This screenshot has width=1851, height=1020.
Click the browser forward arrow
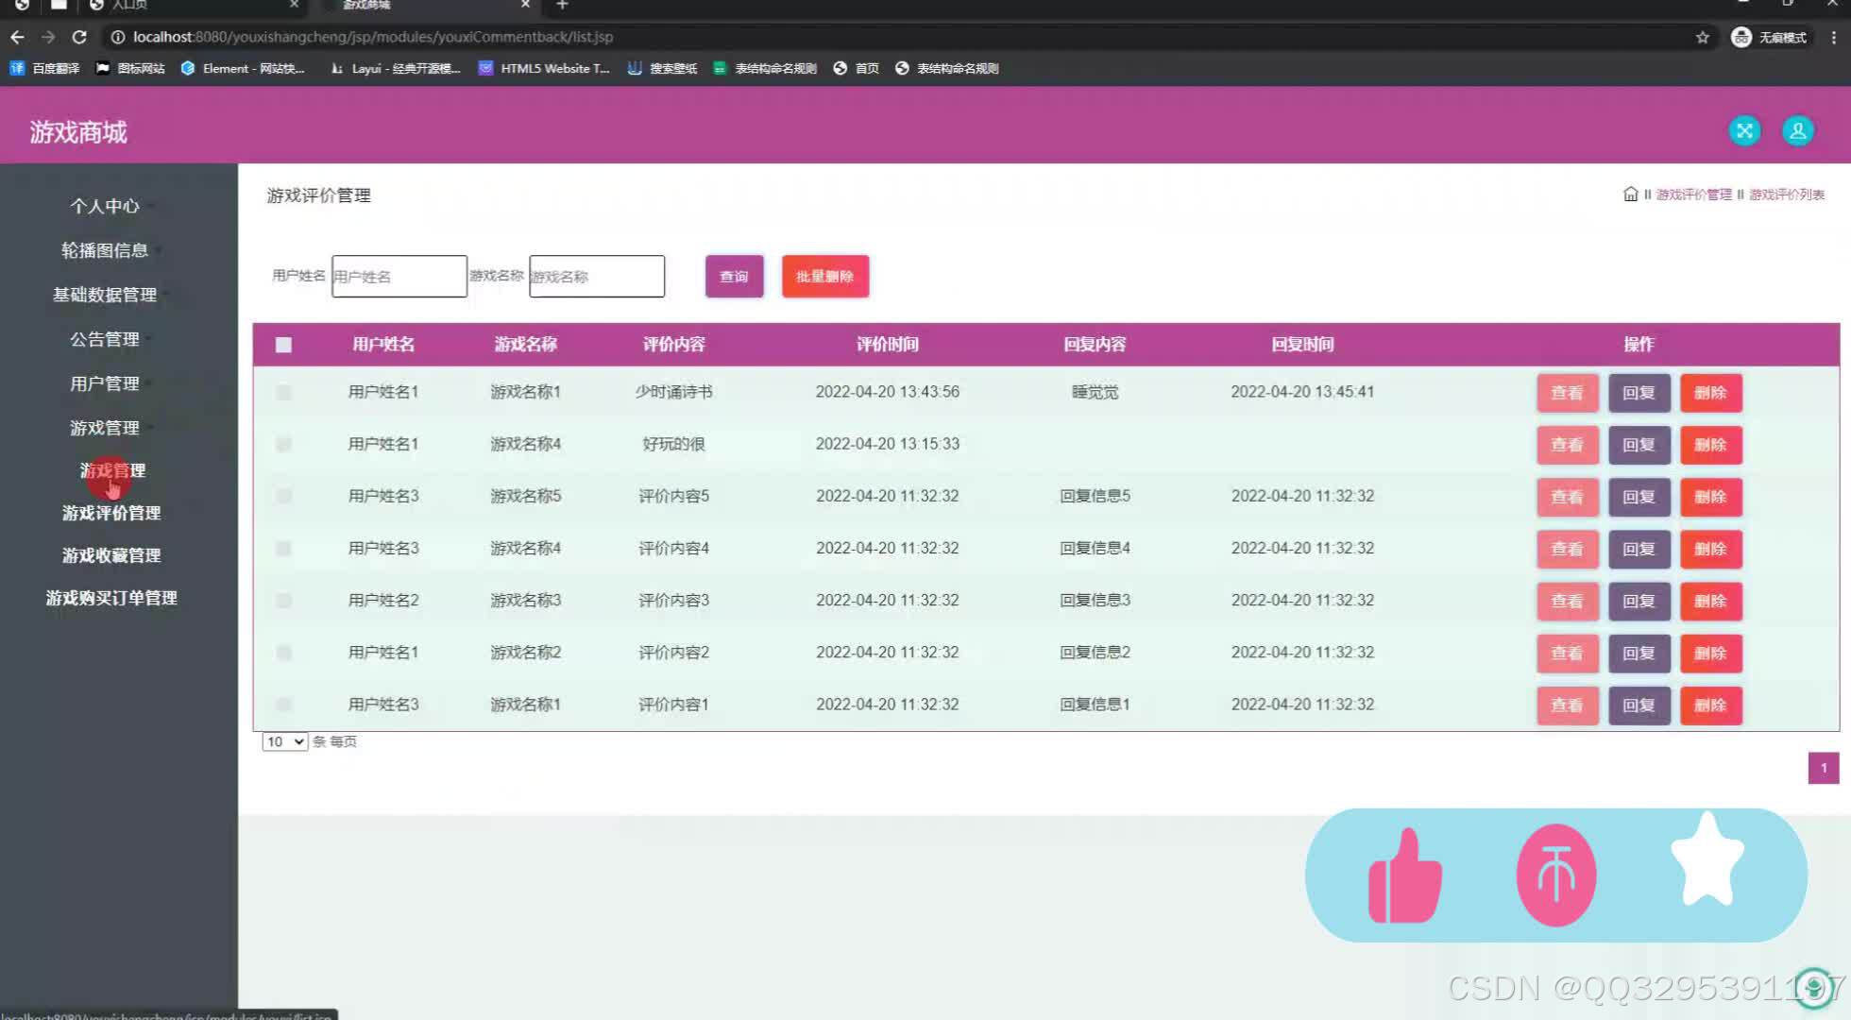click(48, 37)
